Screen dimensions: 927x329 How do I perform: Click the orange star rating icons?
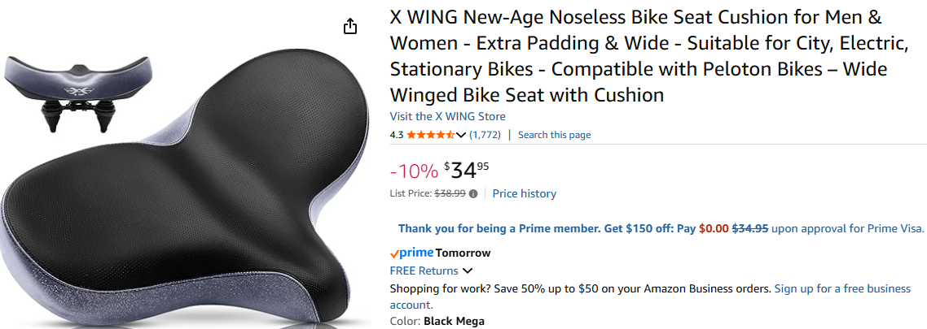click(431, 135)
